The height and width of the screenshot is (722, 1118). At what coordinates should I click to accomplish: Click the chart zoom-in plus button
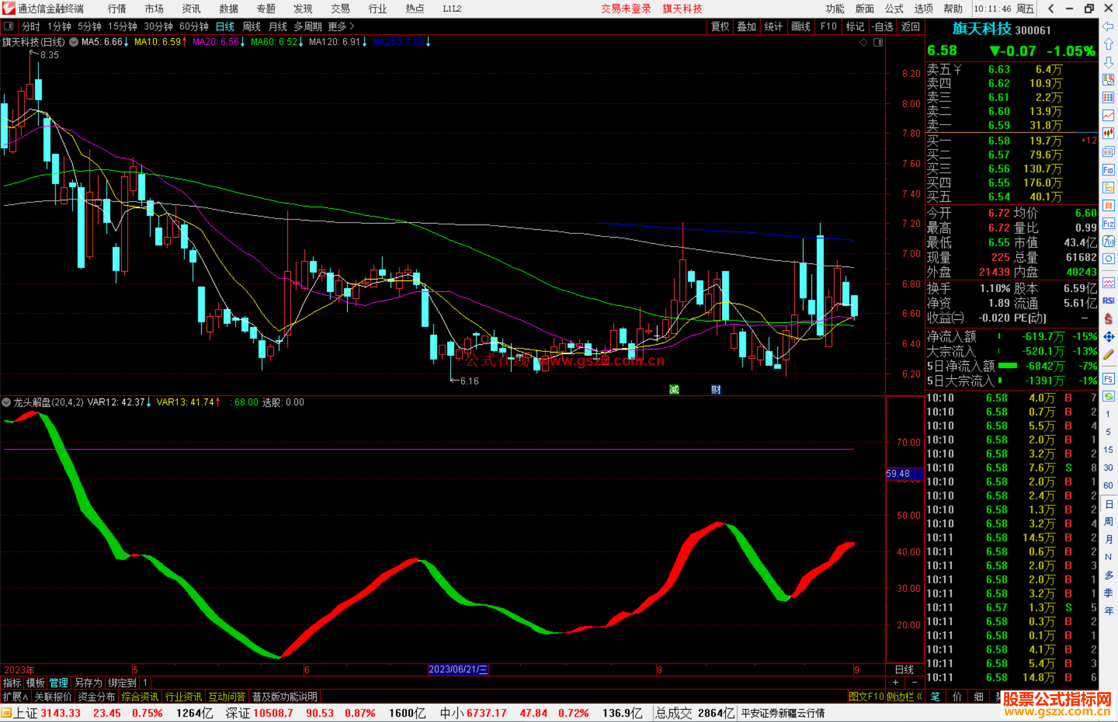895,683
